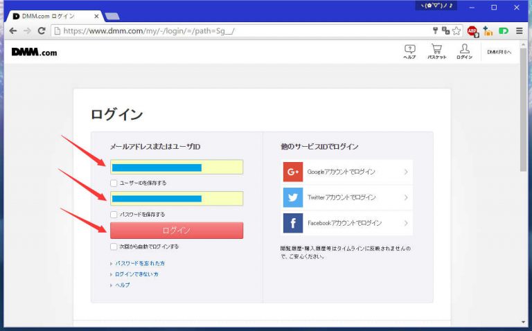
Task: Click the vertical scrollbar thumb
Action: (x=523, y=109)
